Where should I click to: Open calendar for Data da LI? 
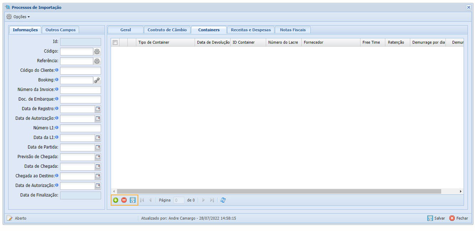coord(98,138)
